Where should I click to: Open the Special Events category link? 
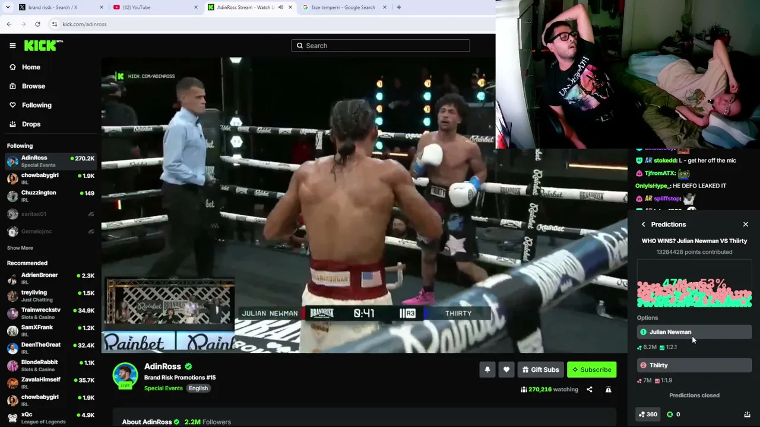pos(163,388)
